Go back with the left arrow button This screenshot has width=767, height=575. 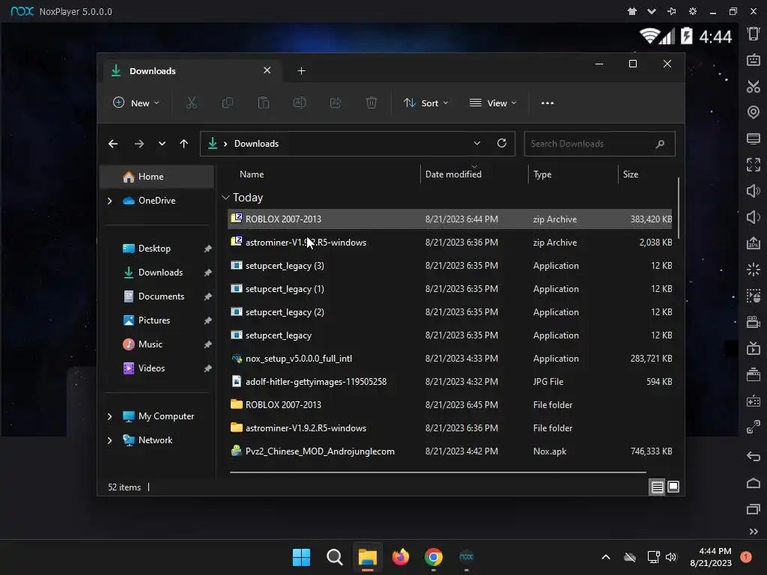(113, 144)
